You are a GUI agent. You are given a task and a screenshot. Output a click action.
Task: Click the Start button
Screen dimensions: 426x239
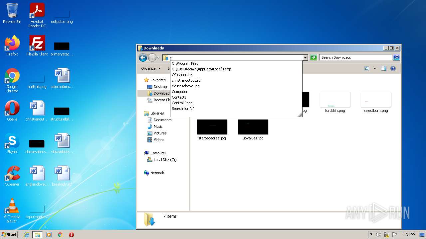coord(9,235)
